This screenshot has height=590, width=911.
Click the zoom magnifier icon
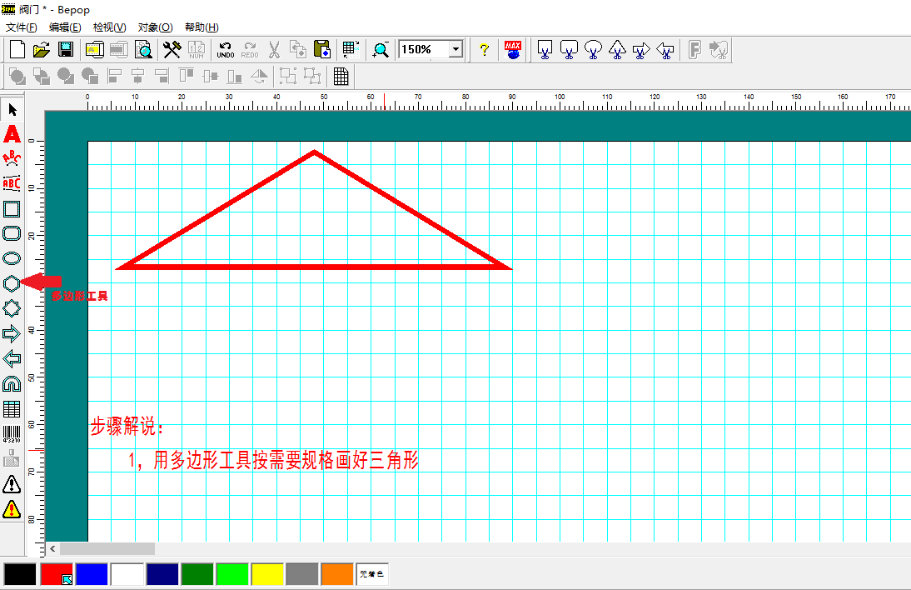point(381,50)
